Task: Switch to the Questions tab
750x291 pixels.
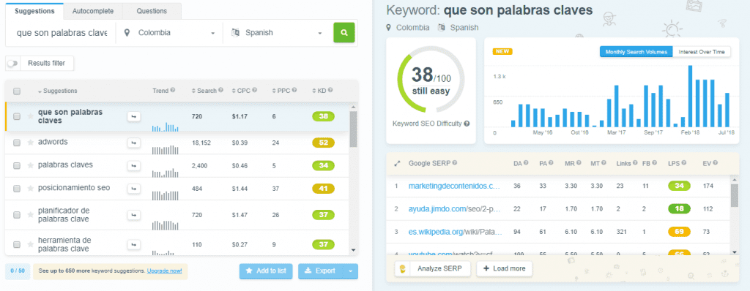Action: click(152, 10)
